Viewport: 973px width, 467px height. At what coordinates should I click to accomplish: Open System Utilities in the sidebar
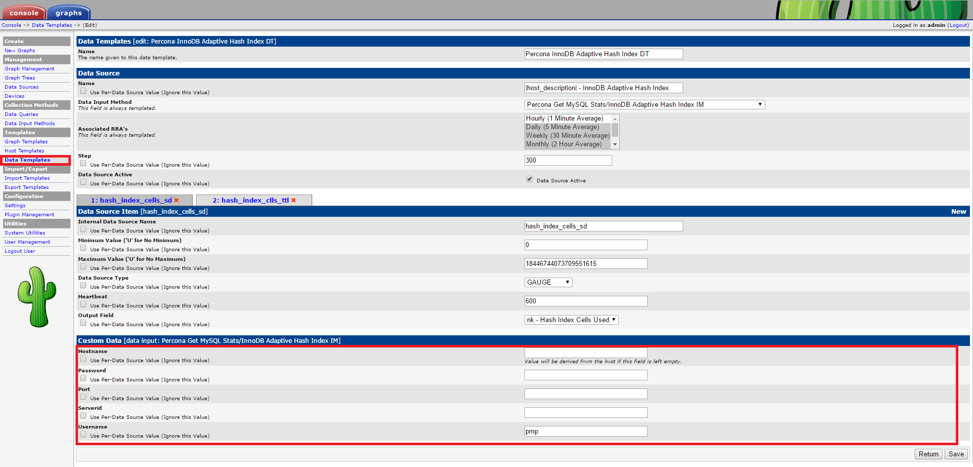[25, 233]
